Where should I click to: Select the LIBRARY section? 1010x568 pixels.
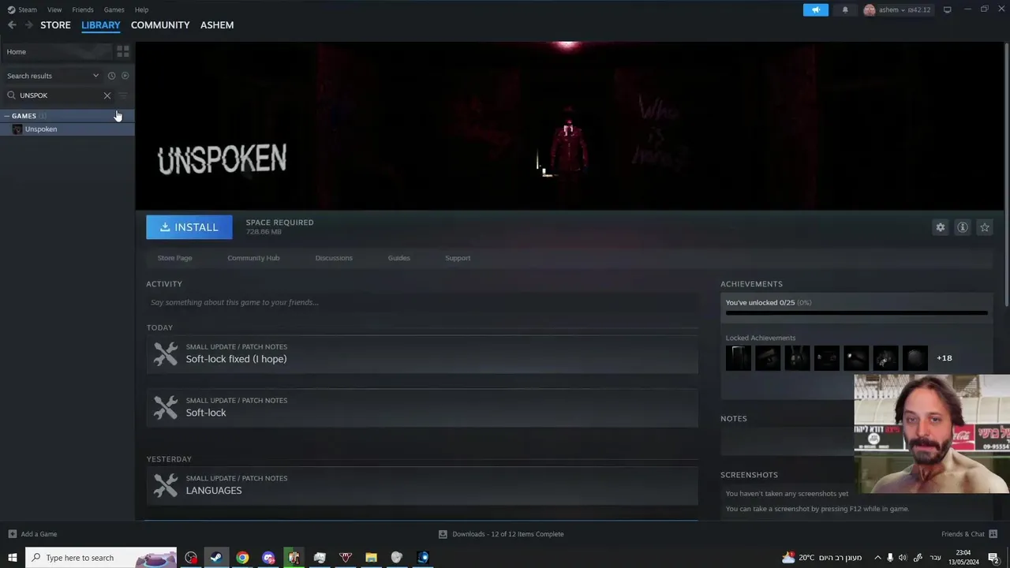pyautogui.click(x=101, y=25)
